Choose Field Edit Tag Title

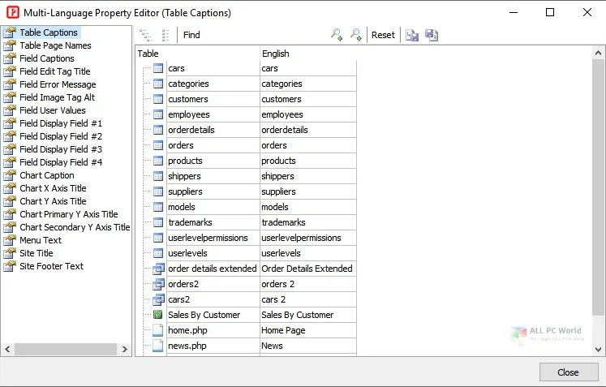pyautogui.click(x=55, y=71)
